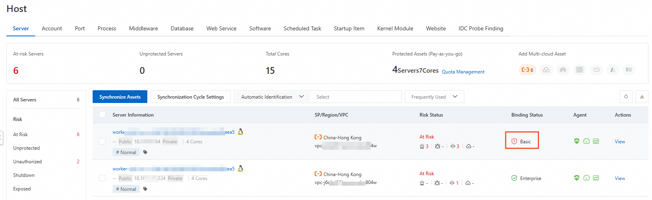
Task: Open the Automatic Identification dropdown
Action: [x=272, y=97]
